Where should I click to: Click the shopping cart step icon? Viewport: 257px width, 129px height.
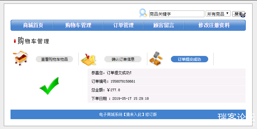[21, 58]
